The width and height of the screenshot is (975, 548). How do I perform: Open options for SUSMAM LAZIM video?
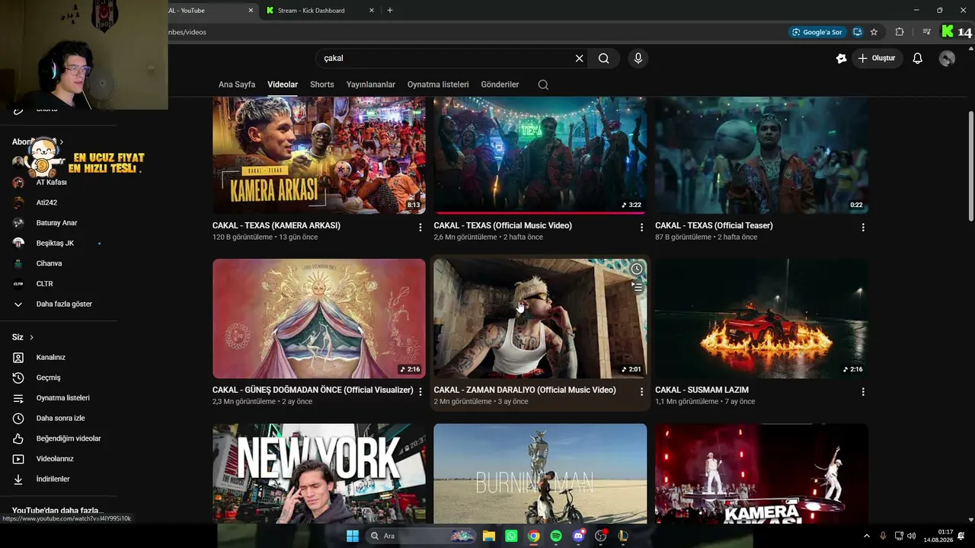coord(863,392)
